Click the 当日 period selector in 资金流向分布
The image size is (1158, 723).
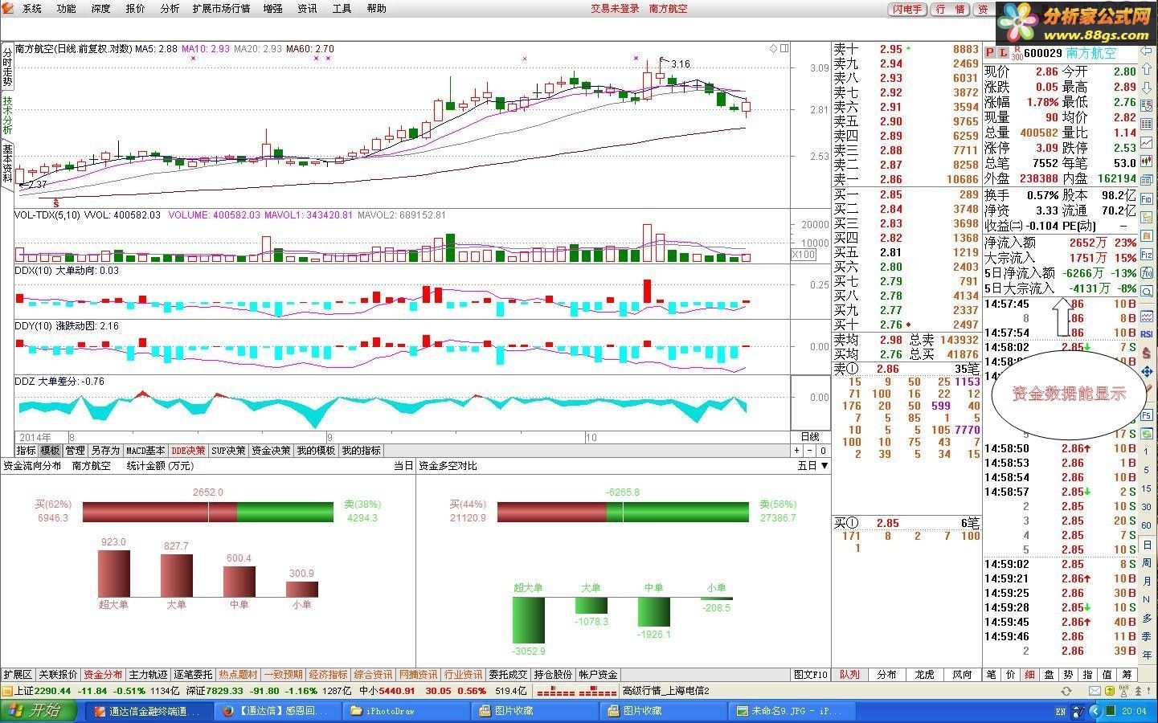pos(403,466)
